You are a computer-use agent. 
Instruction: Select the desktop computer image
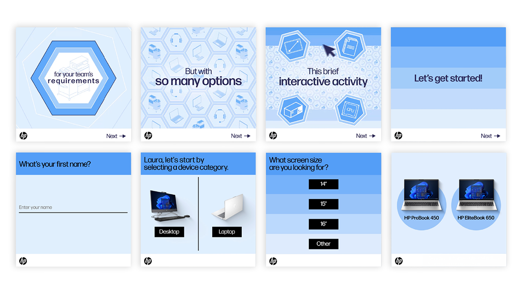point(170,206)
